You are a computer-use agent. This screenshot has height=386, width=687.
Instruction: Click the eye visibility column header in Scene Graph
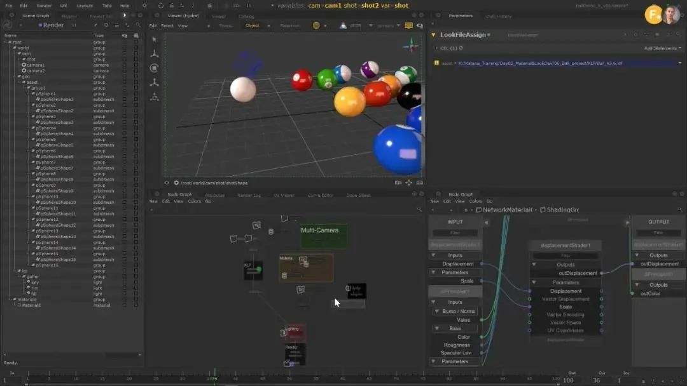[x=125, y=36]
